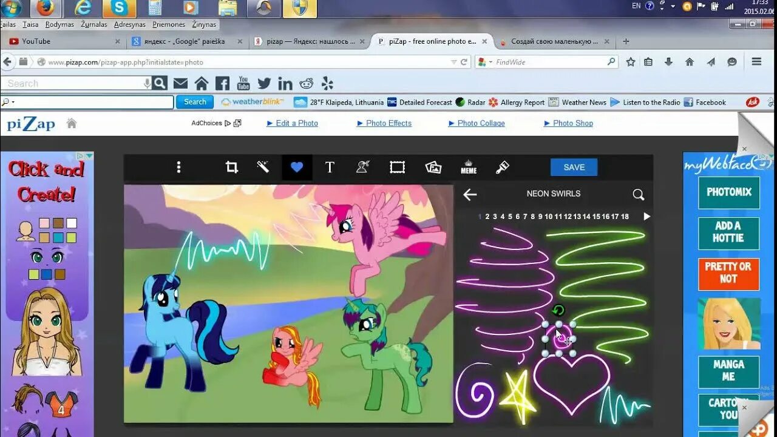This screenshot has height=437, width=777.
Task: Go to next sticker page arrow
Action: pos(646,217)
